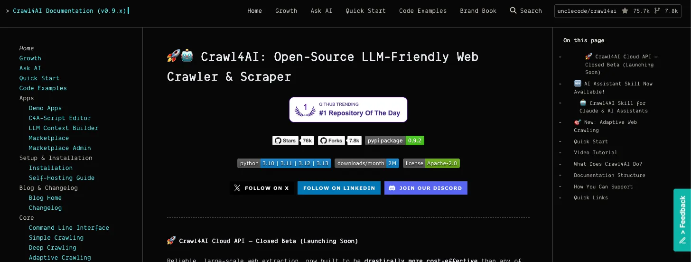Select Growth in the left sidebar

click(30, 58)
